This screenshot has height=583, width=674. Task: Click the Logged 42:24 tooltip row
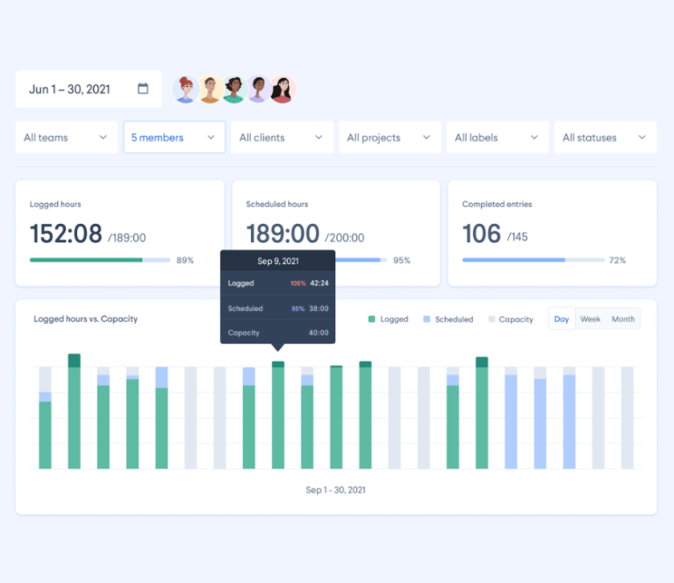(277, 283)
